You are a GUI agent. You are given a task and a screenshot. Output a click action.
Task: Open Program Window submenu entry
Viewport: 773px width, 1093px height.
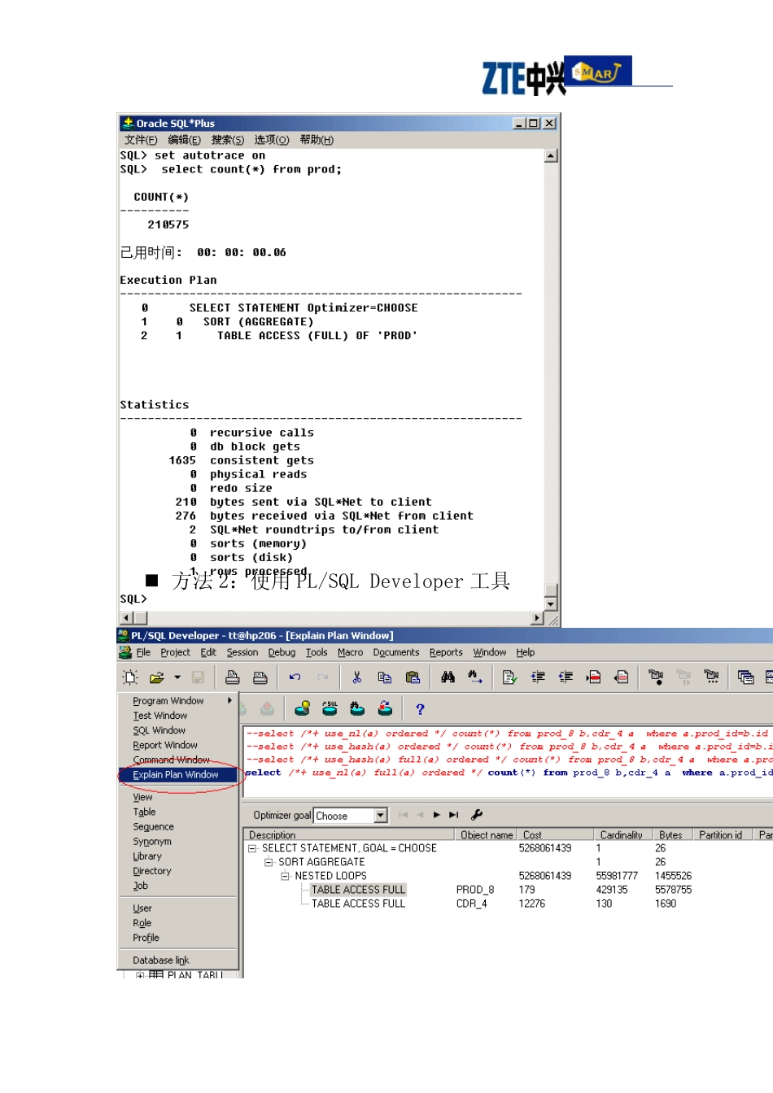coord(178,701)
